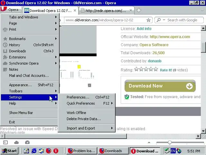Switch to the Download Opera 12.02 tab
Image resolution: width=206 pixels, height=155 pixels.
click(x=51, y=10)
